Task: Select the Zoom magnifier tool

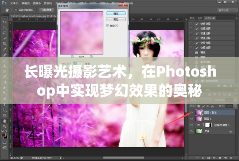Action: coord(5,126)
